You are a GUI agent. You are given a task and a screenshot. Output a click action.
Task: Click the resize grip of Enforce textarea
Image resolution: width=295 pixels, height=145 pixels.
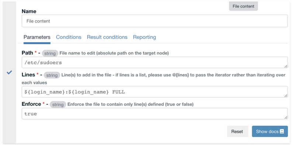tap(286, 117)
